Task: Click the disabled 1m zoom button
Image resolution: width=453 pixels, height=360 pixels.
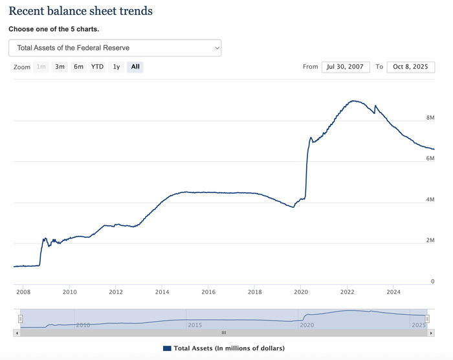Action: [x=41, y=67]
